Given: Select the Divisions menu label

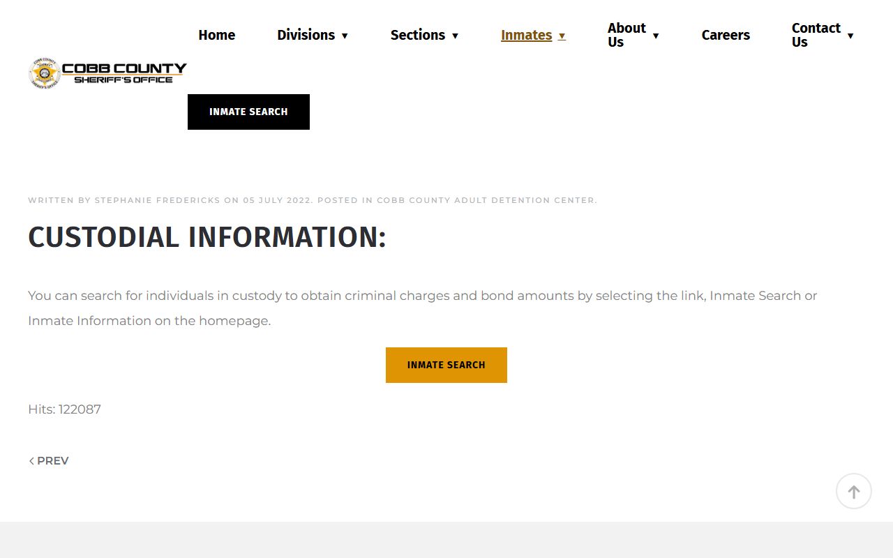Looking at the screenshot, I should 306,35.
